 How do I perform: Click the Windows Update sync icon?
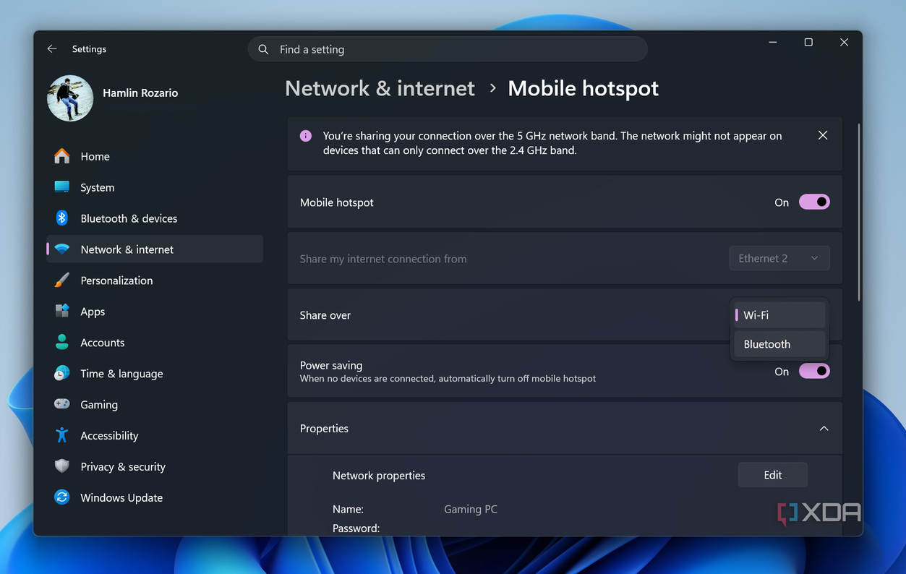coord(62,497)
